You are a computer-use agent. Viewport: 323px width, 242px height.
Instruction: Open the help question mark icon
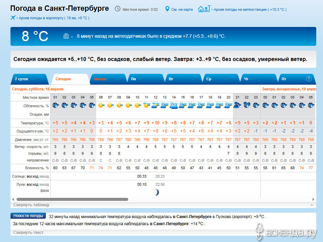click(308, 79)
